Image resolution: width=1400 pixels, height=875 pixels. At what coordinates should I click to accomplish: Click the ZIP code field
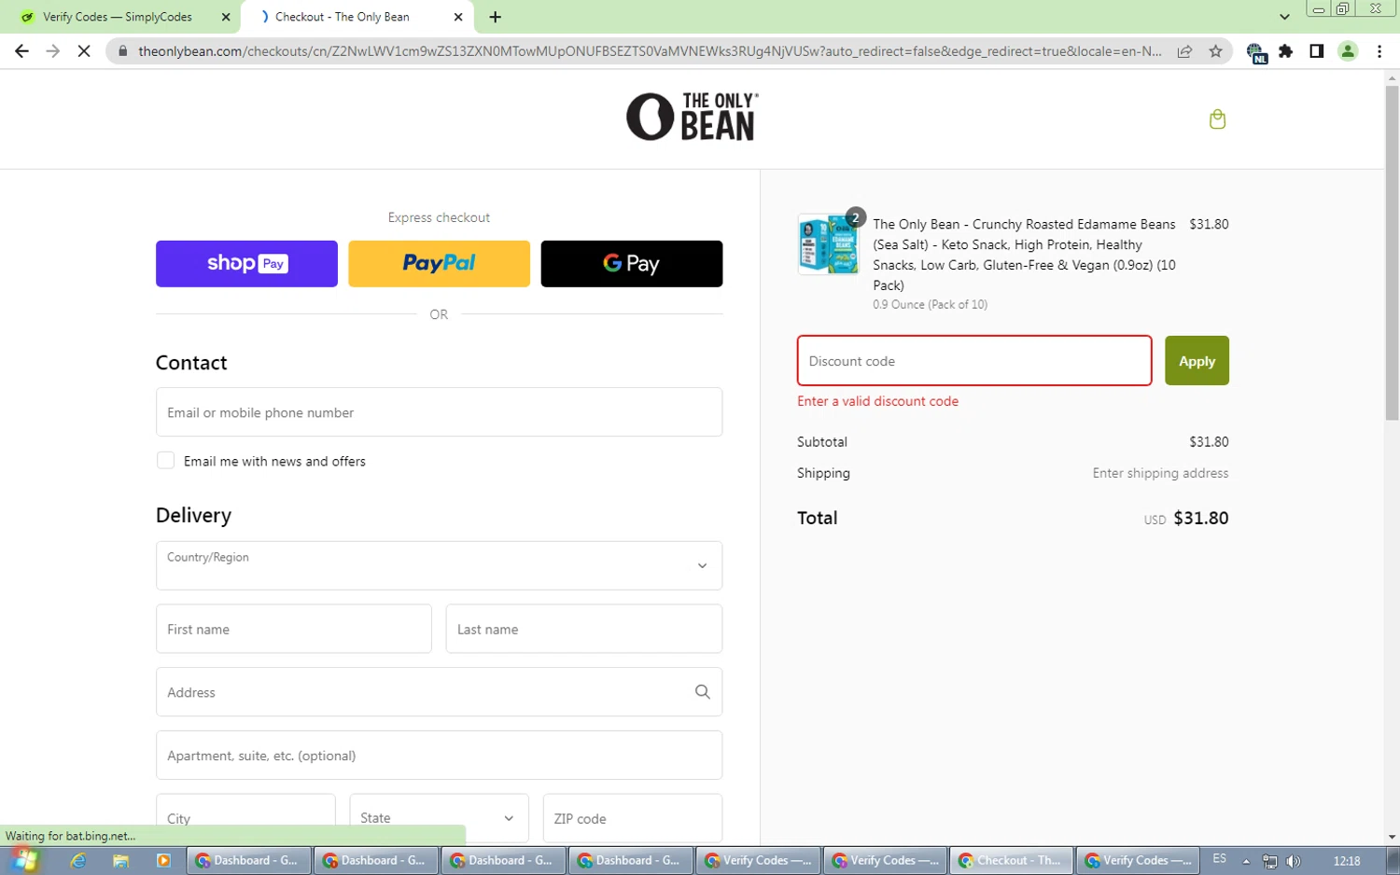point(633,818)
